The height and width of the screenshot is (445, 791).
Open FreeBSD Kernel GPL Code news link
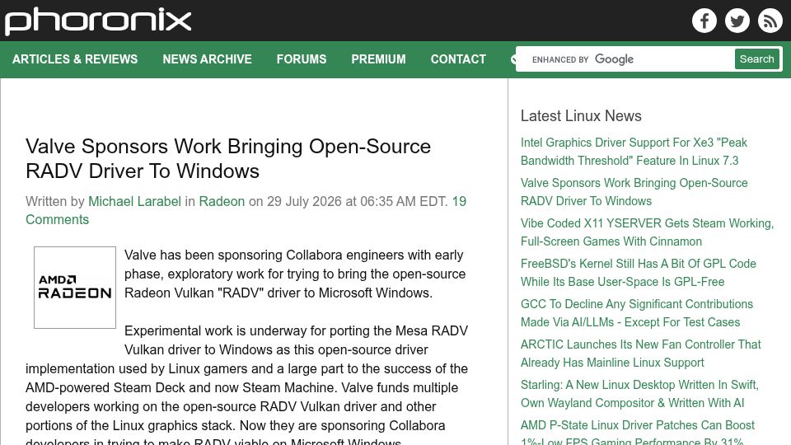click(x=638, y=273)
